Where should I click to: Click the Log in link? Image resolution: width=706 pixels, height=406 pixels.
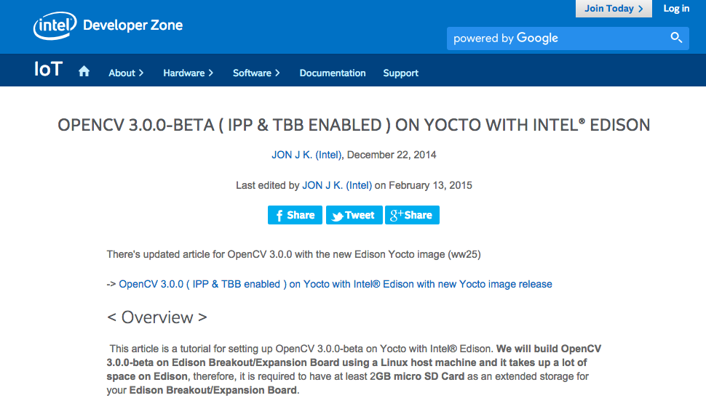(x=676, y=9)
